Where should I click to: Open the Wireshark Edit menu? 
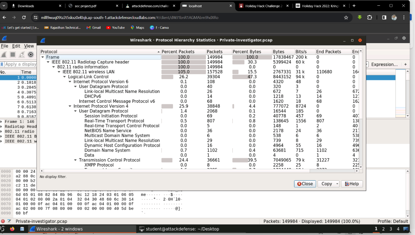16,46
